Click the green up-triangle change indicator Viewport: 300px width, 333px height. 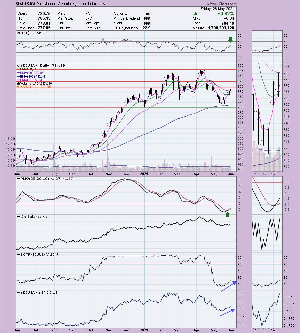point(196,14)
